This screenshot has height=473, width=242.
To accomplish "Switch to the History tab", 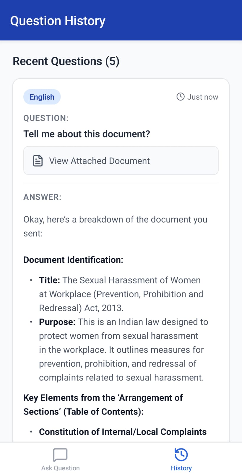I will click(181, 459).
